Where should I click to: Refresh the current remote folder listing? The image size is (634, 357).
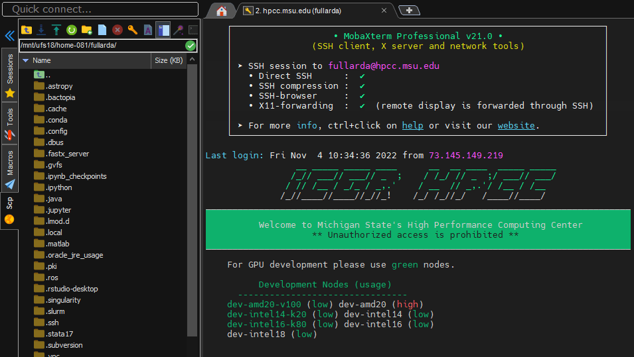point(72,30)
